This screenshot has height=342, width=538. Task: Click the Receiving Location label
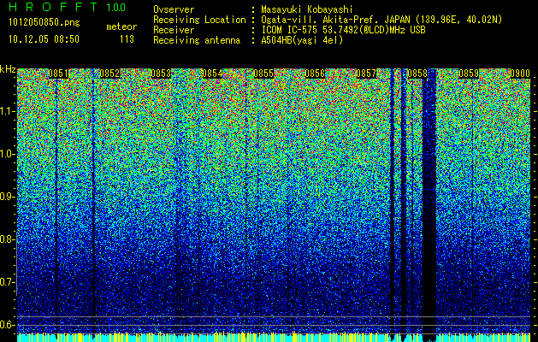(x=199, y=20)
